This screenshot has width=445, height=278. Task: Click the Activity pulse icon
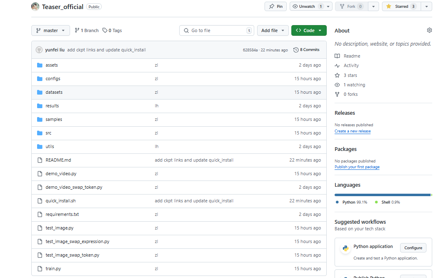(337, 66)
